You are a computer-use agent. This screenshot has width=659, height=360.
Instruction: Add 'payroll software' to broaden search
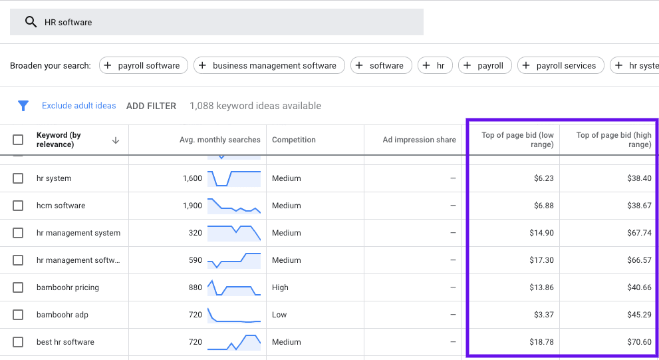click(144, 65)
